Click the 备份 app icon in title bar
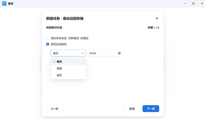The height and width of the screenshot is (119, 205). click(4, 3)
